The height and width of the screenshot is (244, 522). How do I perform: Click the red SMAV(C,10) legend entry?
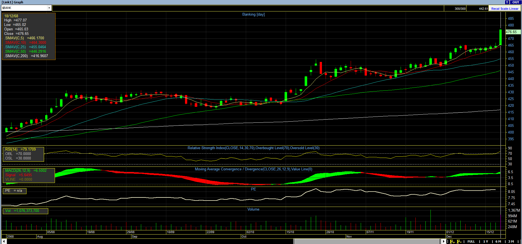[25, 42]
